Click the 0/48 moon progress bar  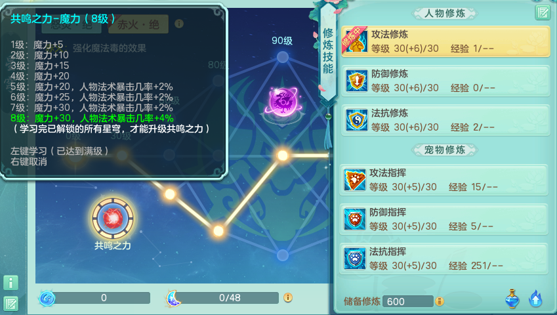pos(230,298)
